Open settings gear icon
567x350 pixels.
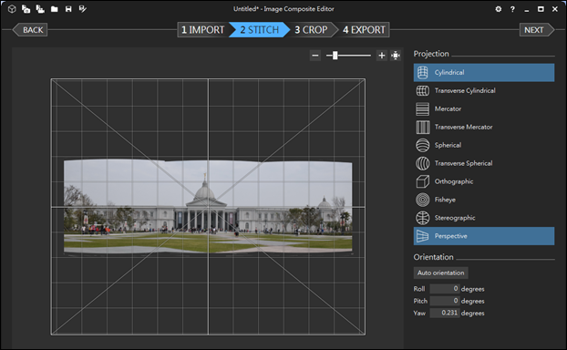click(x=499, y=9)
